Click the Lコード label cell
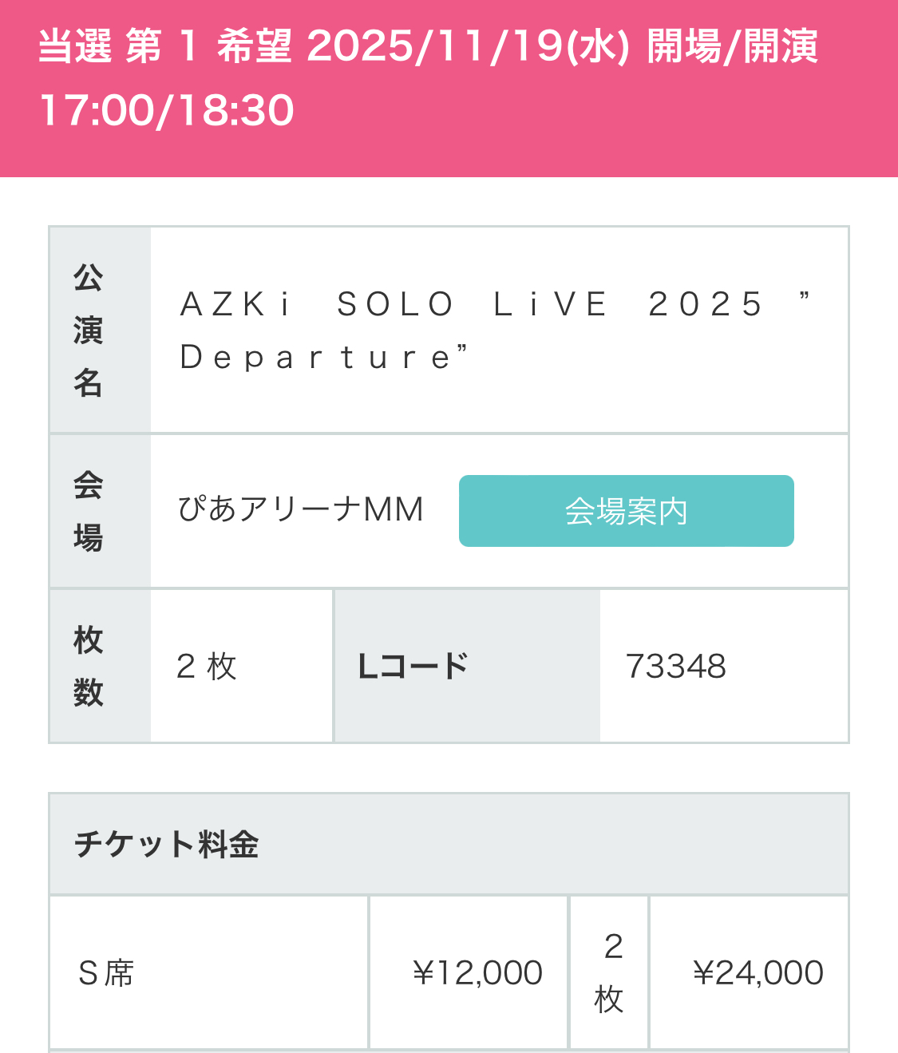Image resolution: width=898 pixels, height=1053 pixels. [x=413, y=666]
